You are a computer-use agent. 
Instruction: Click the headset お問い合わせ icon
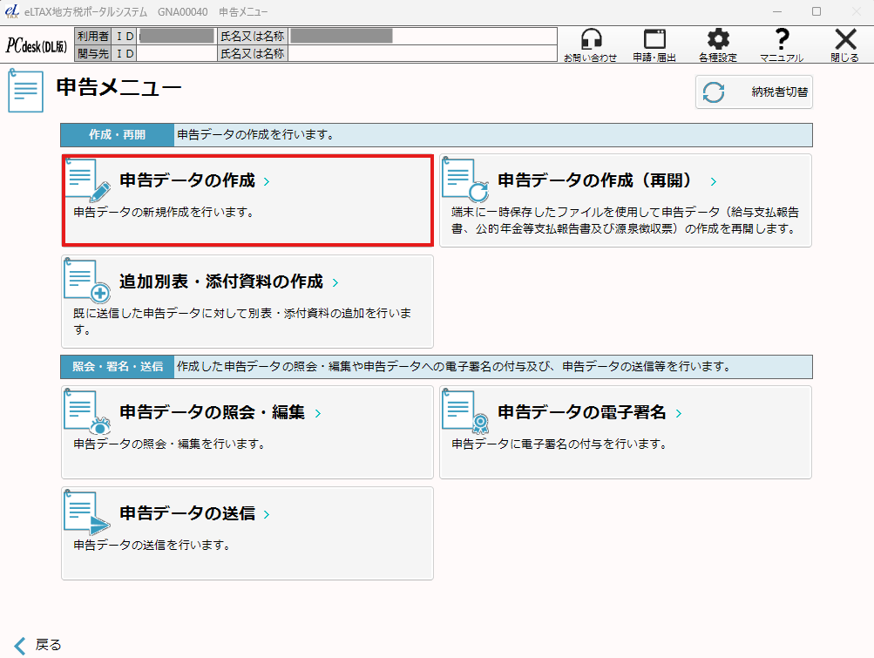pyautogui.click(x=590, y=40)
